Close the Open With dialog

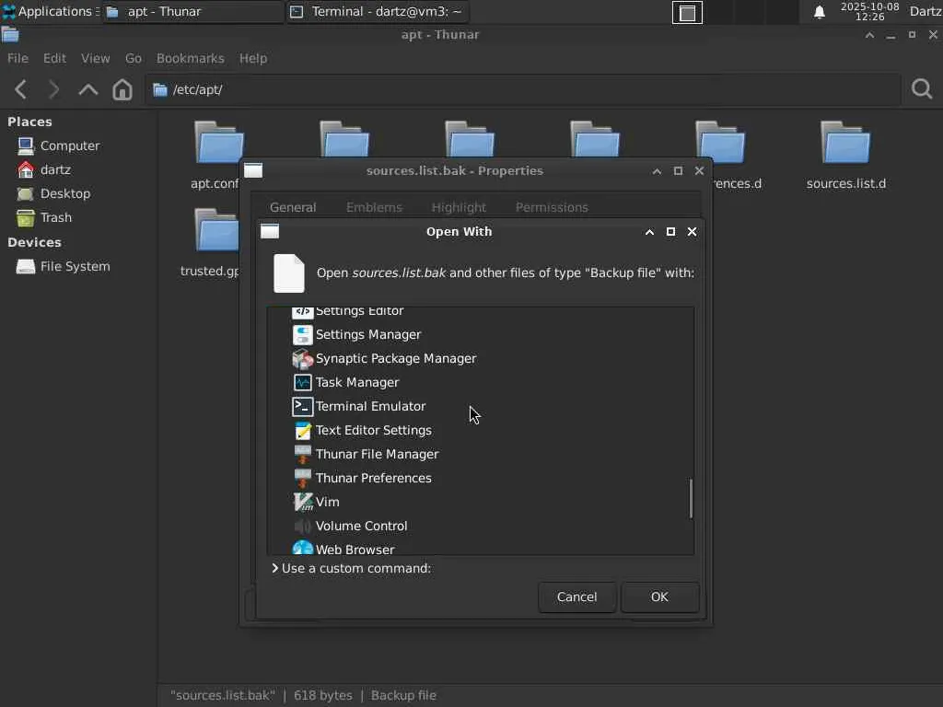693,232
